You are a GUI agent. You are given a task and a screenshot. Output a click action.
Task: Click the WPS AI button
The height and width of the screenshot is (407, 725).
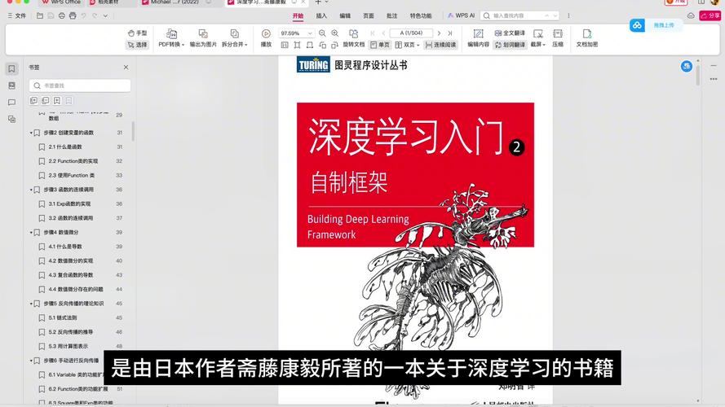pyautogui.click(x=461, y=15)
